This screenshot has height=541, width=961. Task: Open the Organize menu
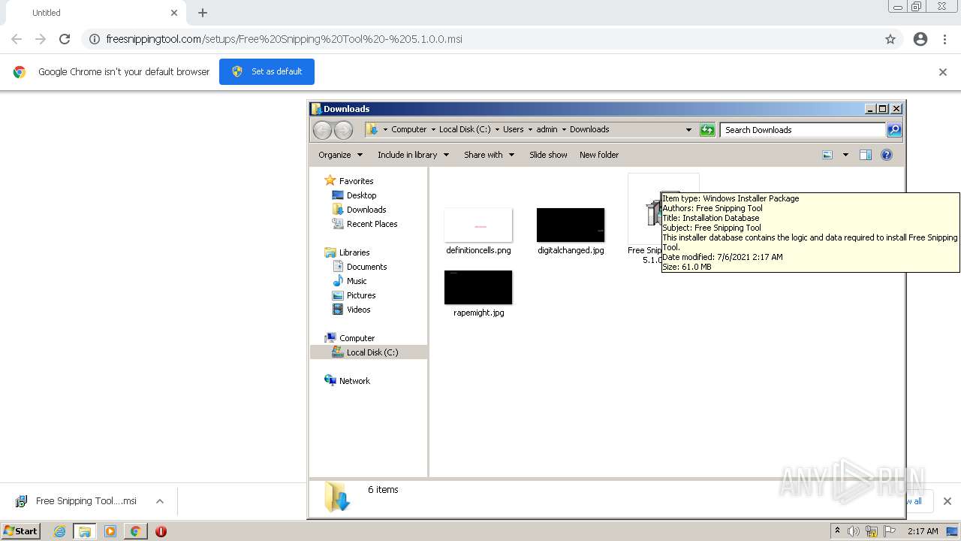[340, 155]
